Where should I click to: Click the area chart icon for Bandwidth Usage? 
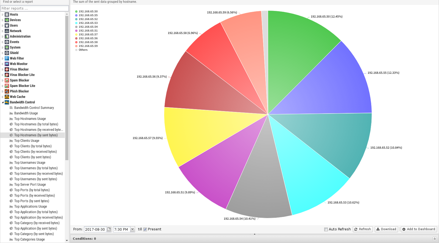[11, 113]
